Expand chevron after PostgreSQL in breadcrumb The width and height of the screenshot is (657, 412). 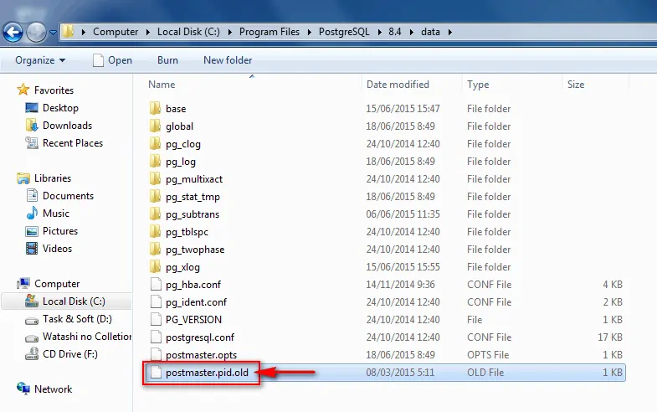pyautogui.click(x=379, y=33)
